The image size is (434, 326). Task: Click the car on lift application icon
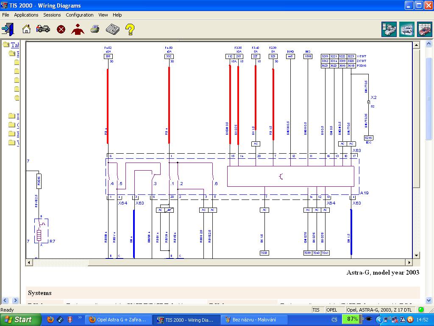tap(407, 29)
